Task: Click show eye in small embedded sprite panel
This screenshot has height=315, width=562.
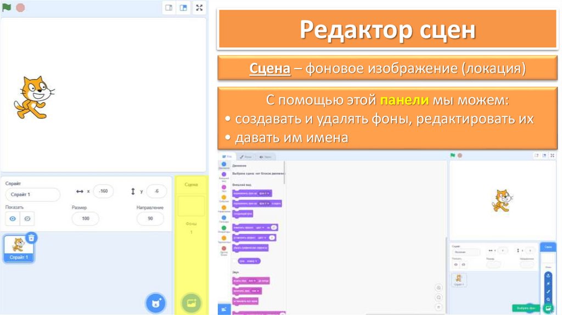Action: click(x=456, y=265)
